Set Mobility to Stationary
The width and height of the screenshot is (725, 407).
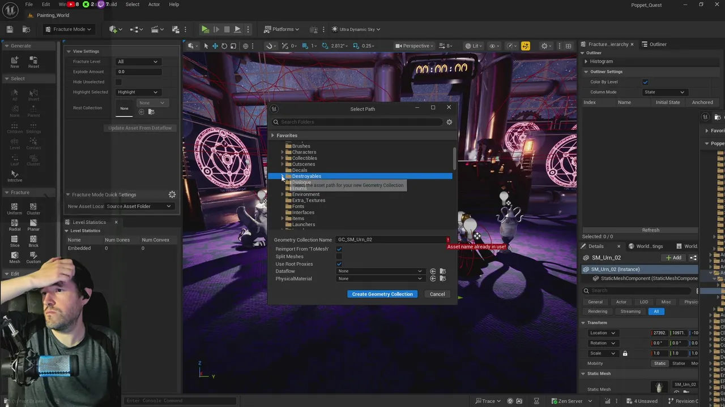679,363
